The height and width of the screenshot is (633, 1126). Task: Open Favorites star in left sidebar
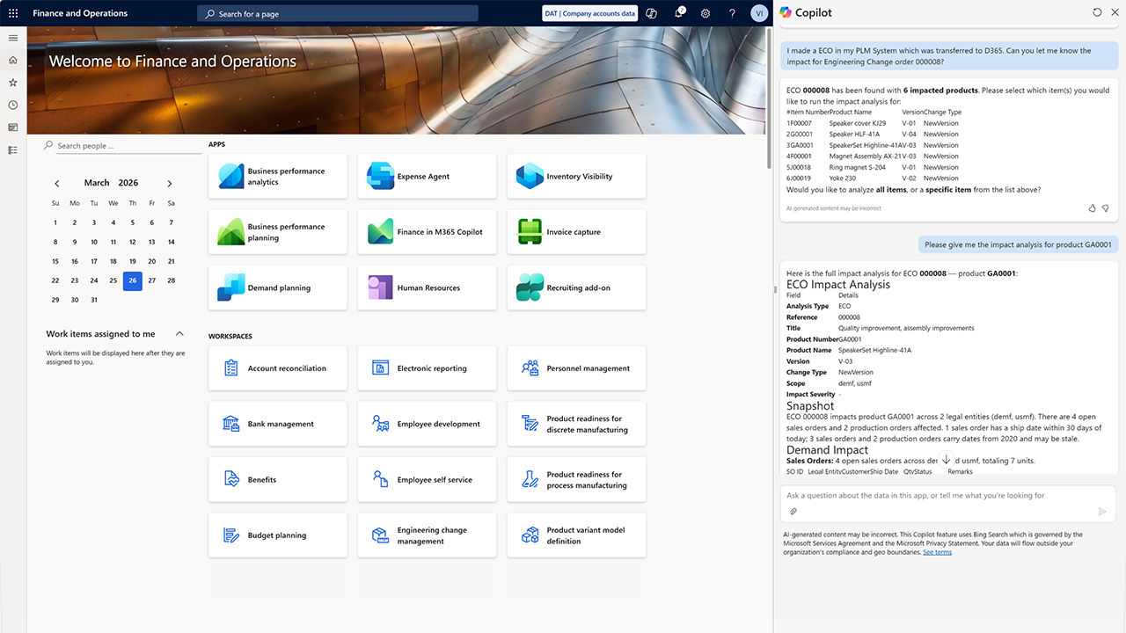click(13, 83)
